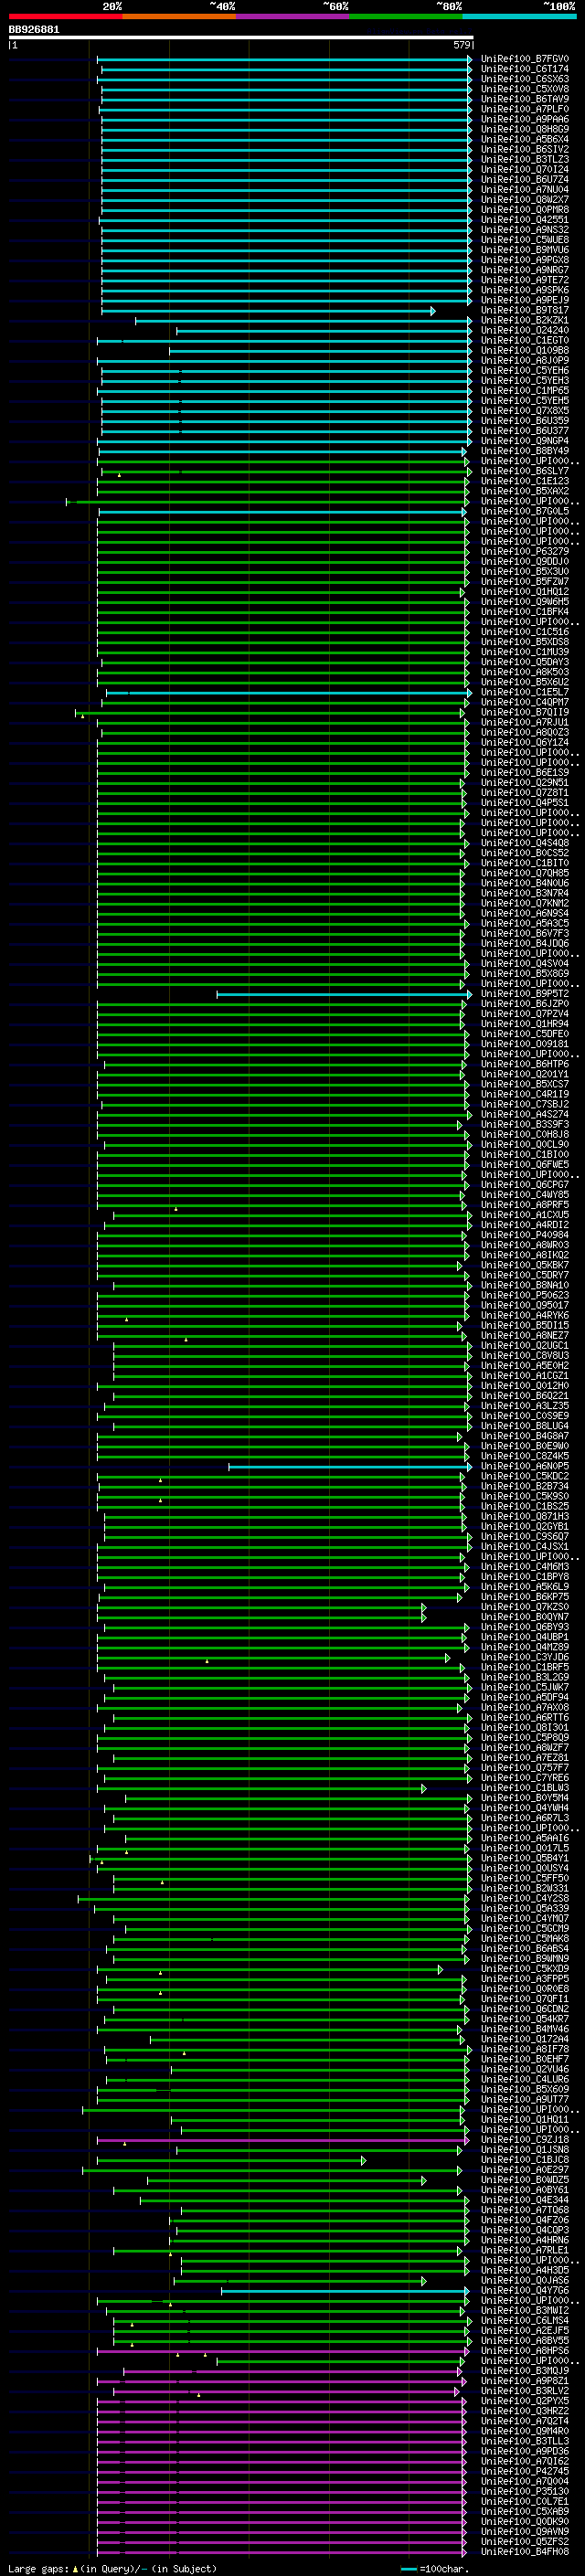Click the purple ~60% identity legend segment
585x2576 pixels.
pos(293,17)
